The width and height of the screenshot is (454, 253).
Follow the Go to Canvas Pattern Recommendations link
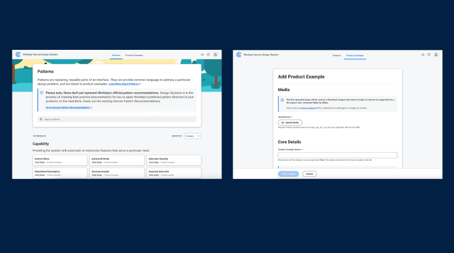pyautogui.click(x=69, y=107)
